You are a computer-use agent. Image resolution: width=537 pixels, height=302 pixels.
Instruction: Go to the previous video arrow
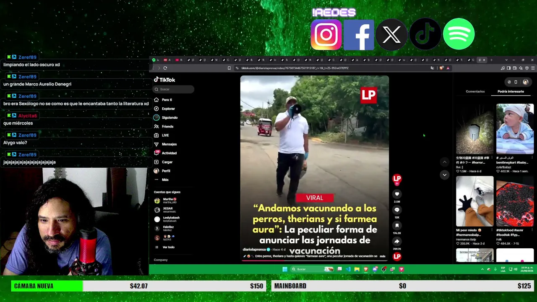[x=444, y=162]
